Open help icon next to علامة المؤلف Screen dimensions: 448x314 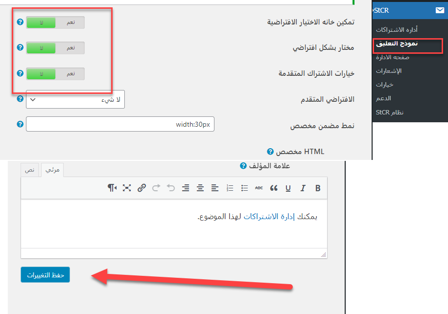click(x=243, y=166)
